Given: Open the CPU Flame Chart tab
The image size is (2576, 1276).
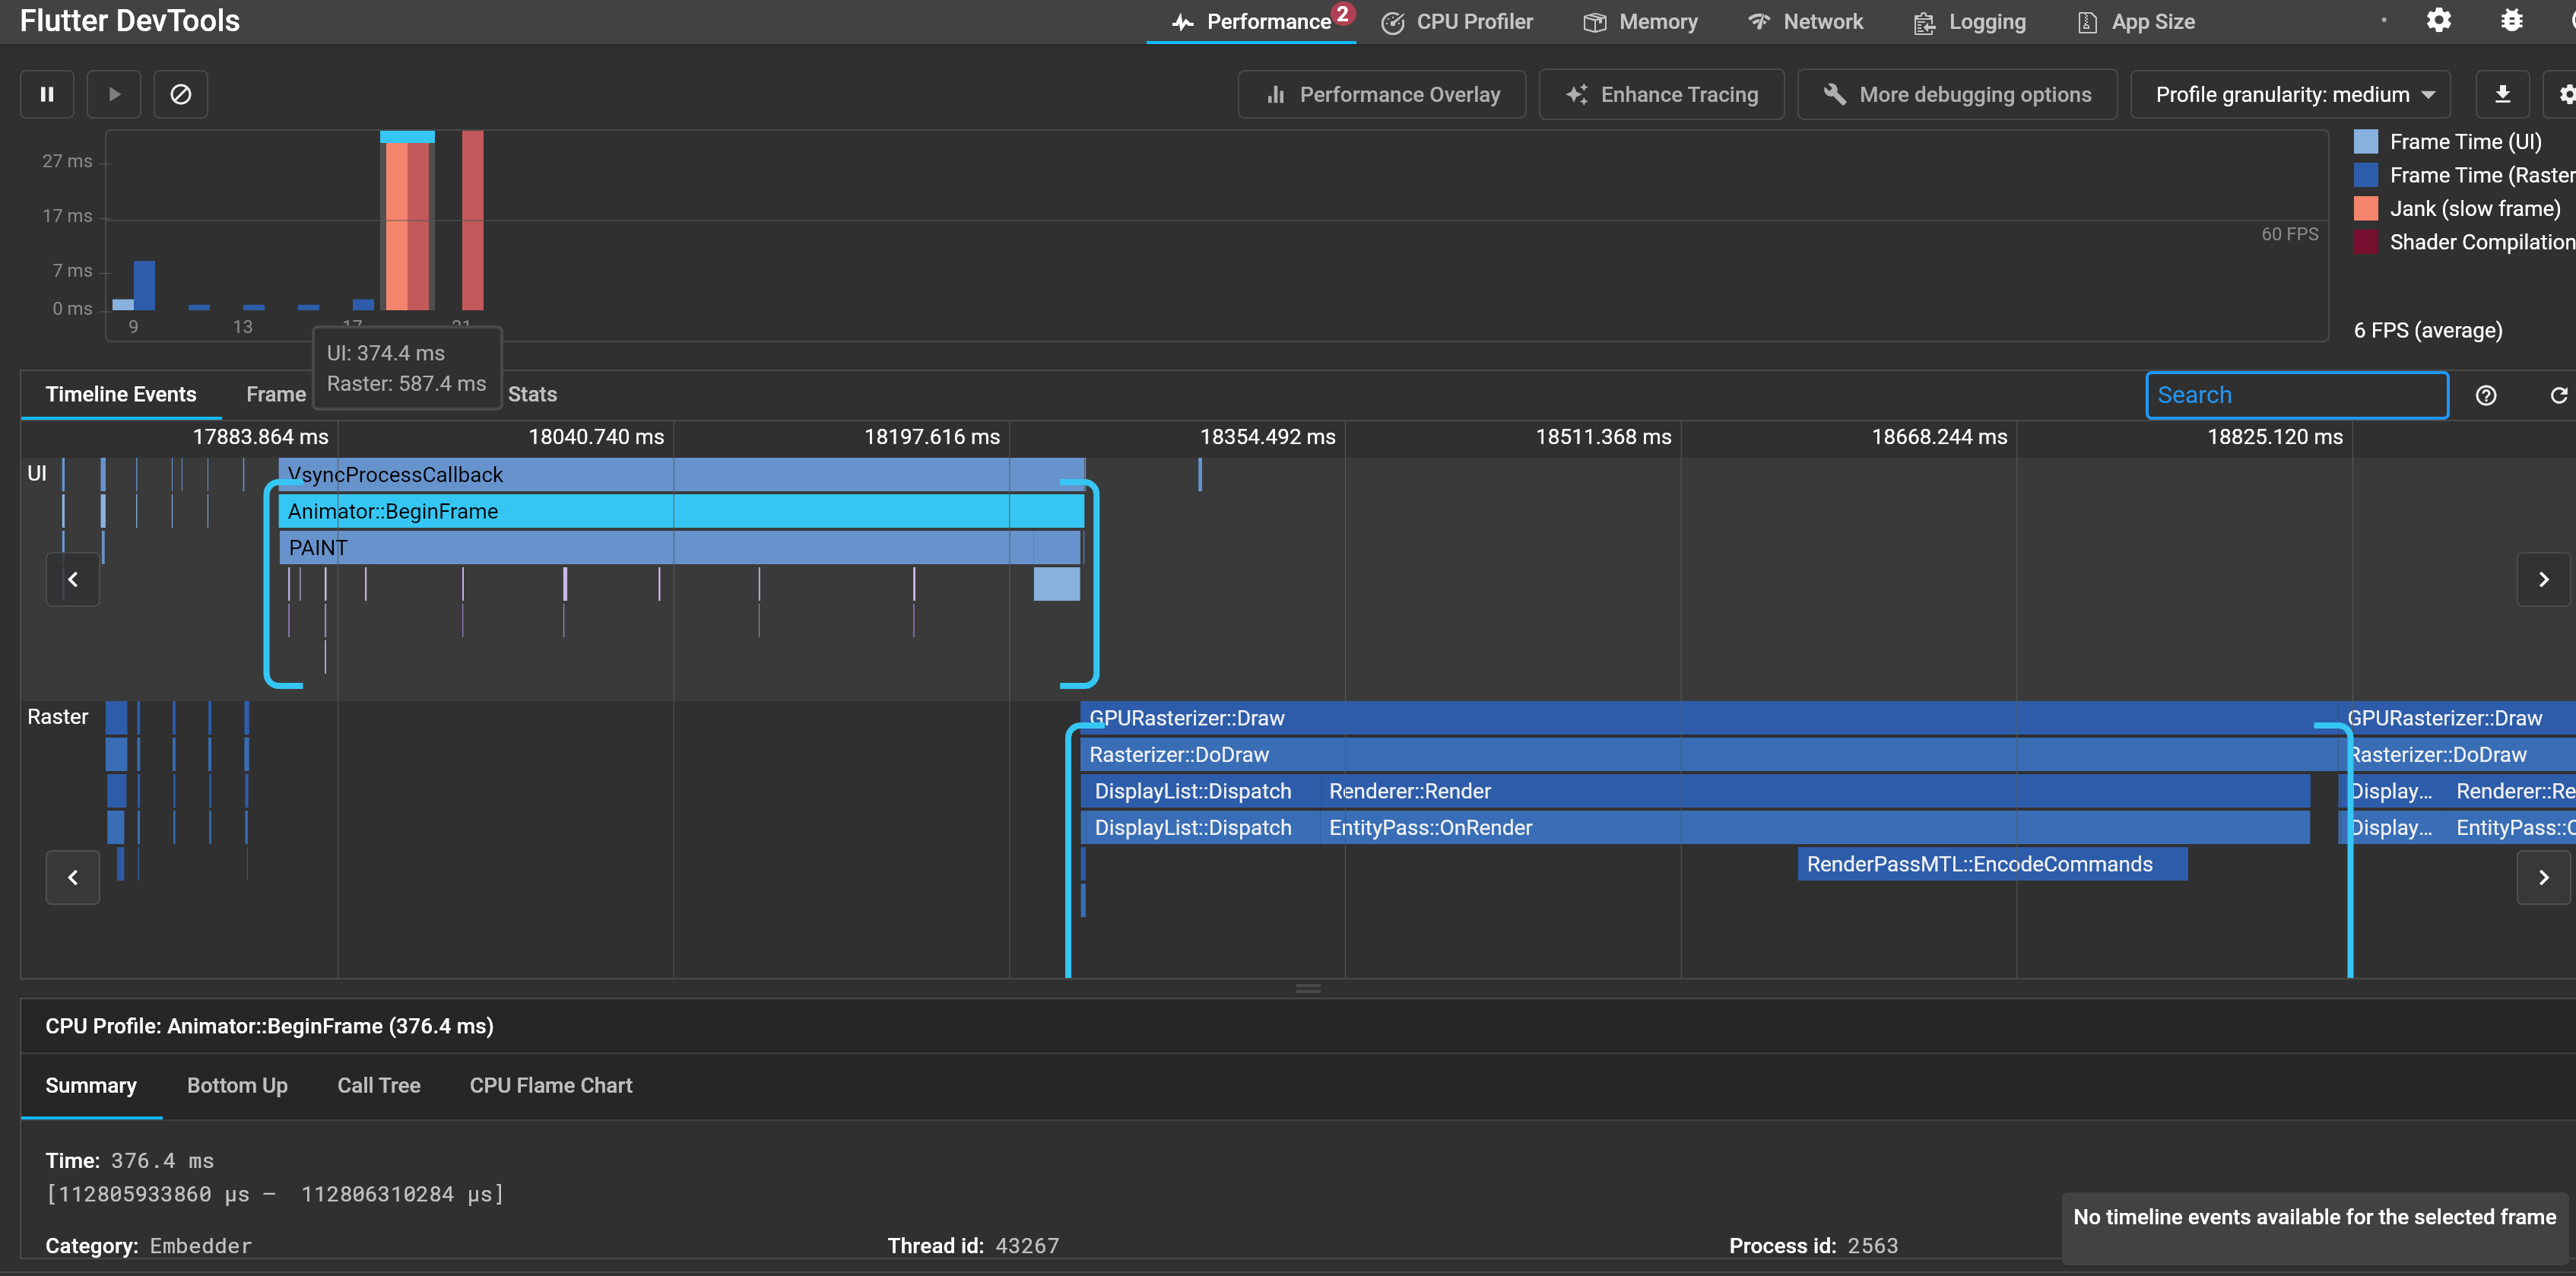Looking at the screenshot, I should point(550,1085).
